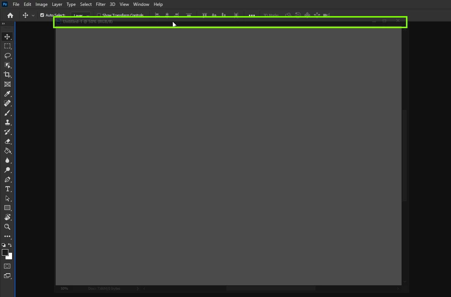451x297 pixels.
Task: Select the Move tool in the toolbar
Action: click(x=7, y=37)
